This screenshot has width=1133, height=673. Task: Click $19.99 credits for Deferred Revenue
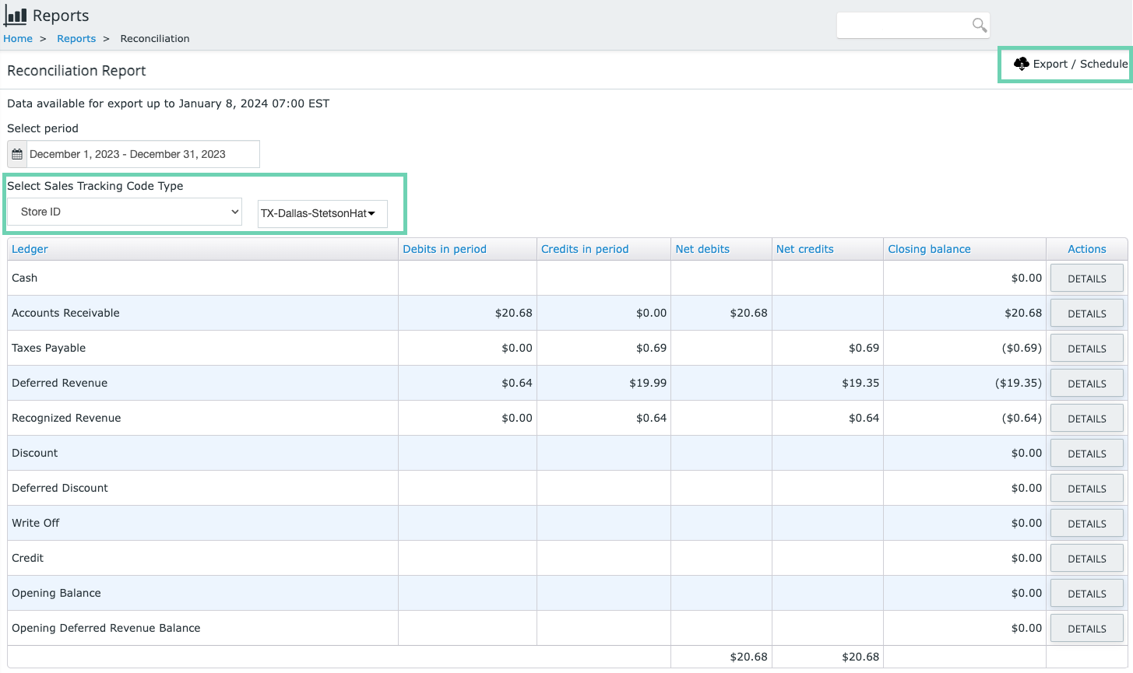click(648, 383)
